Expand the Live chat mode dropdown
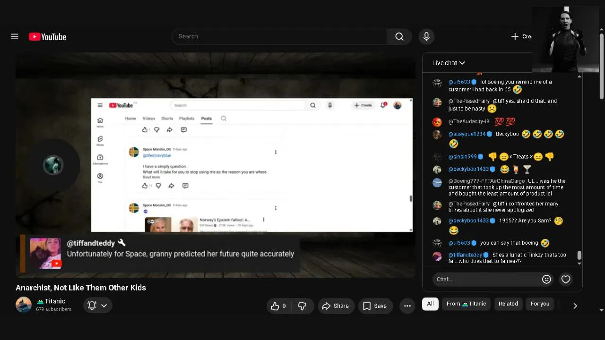Image resolution: width=605 pixels, height=340 pixels. [449, 63]
